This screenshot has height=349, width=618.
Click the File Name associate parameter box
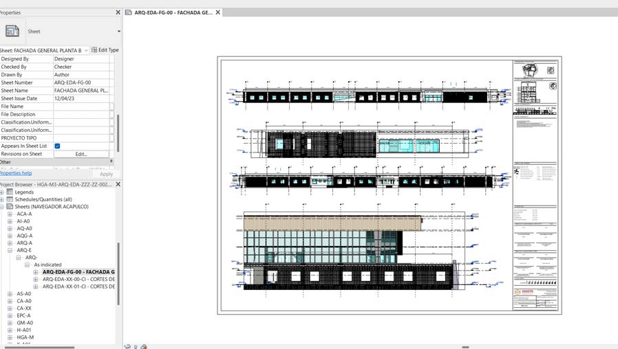tap(111, 106)
